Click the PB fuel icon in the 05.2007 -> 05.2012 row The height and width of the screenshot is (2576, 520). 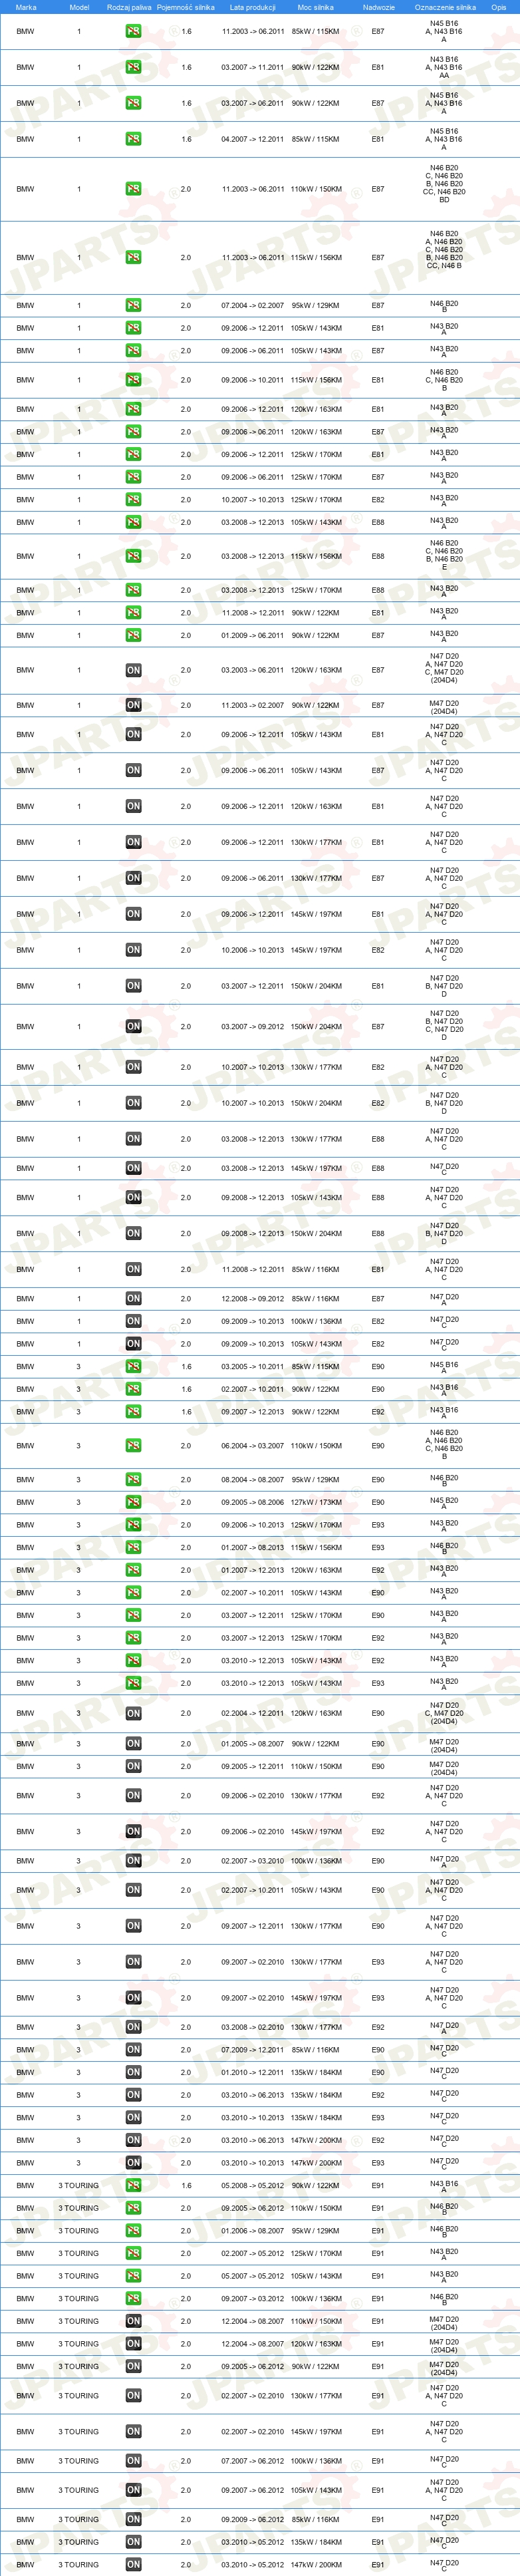coord(133,2275)
